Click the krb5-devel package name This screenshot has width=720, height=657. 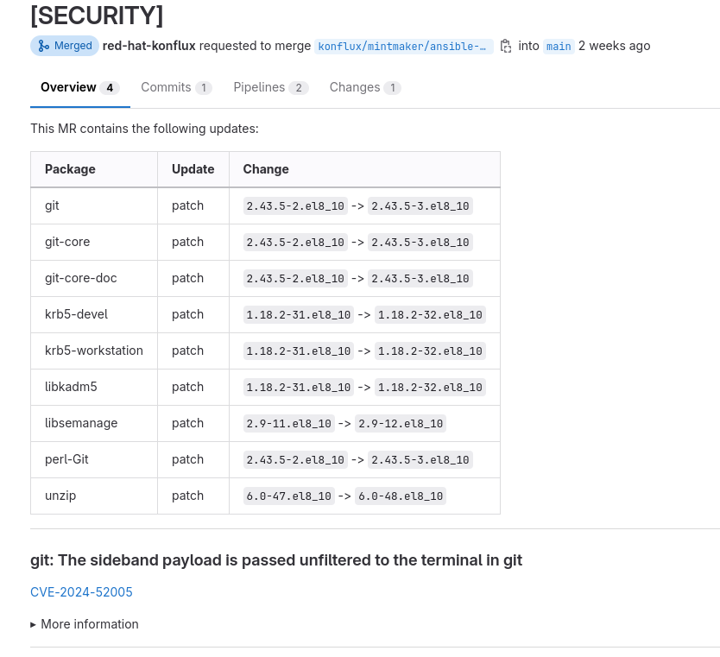point(76,314)
